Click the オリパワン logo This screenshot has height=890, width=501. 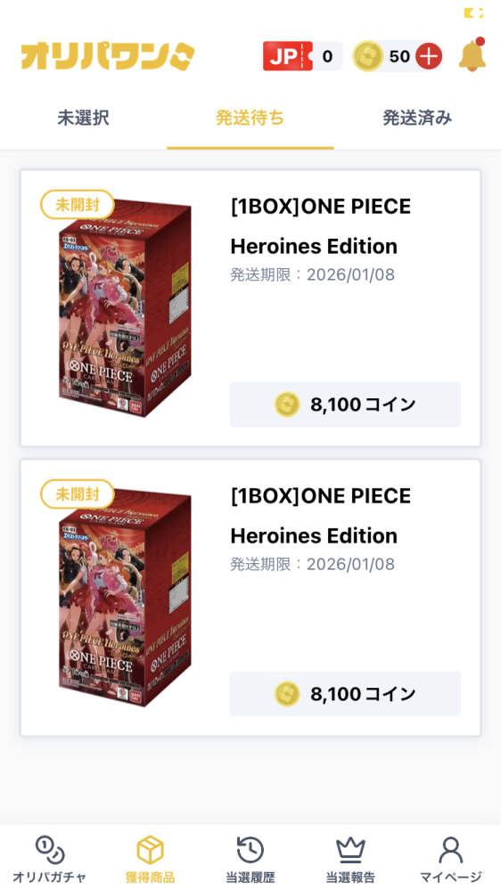(108, 56)
